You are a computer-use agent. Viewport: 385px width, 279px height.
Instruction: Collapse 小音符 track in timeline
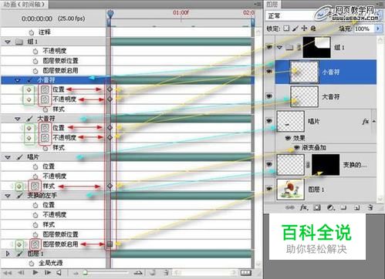17,80
